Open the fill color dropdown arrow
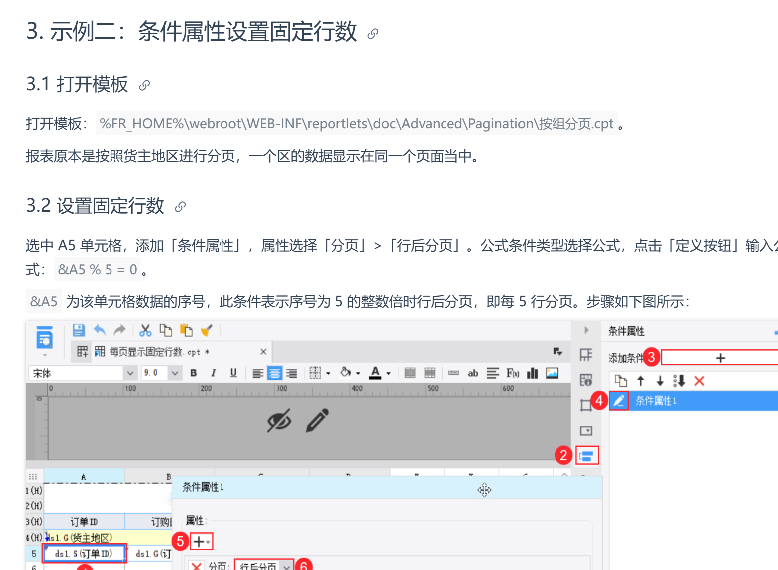This screenshot has height=570, width=778. (358, 373)
